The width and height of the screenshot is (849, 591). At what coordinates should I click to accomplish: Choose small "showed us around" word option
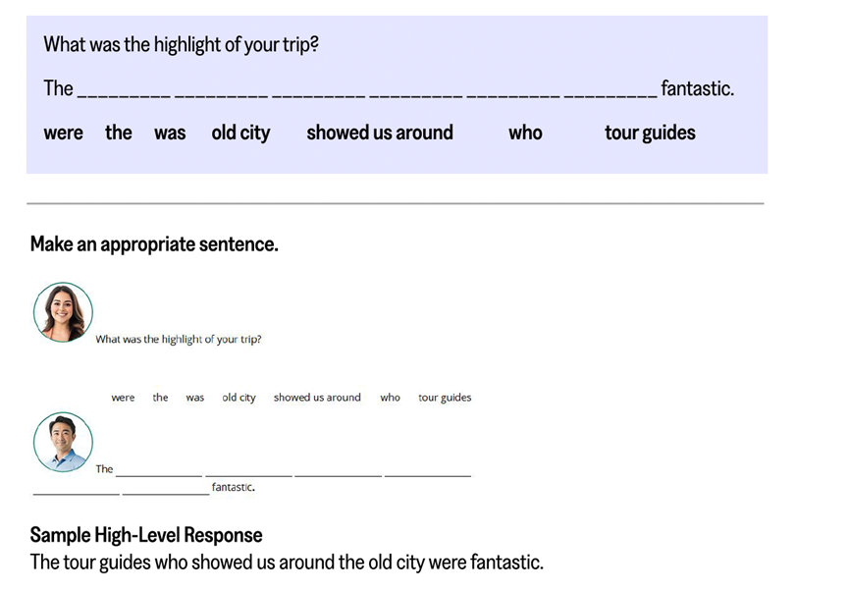(317, 398)
